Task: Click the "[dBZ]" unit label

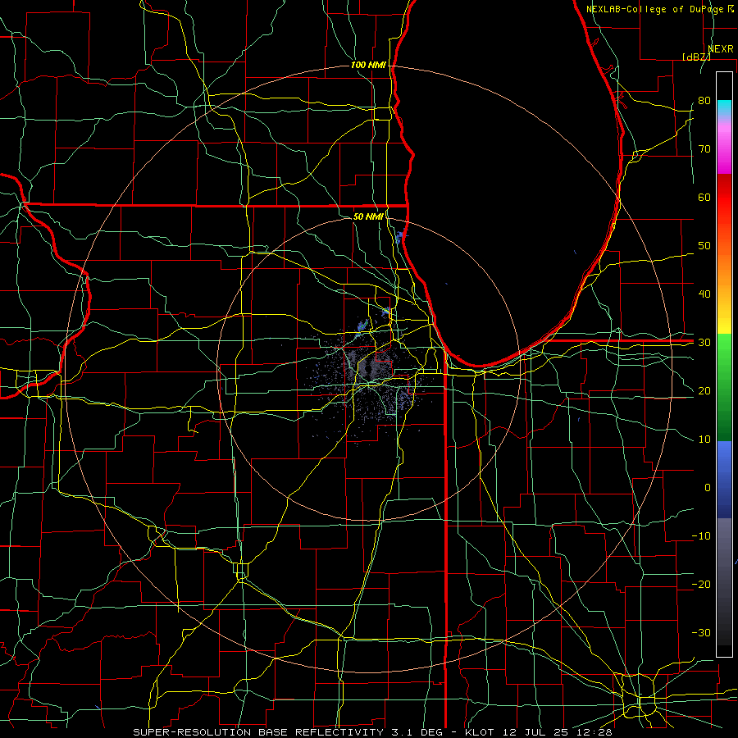Action: 696,57
